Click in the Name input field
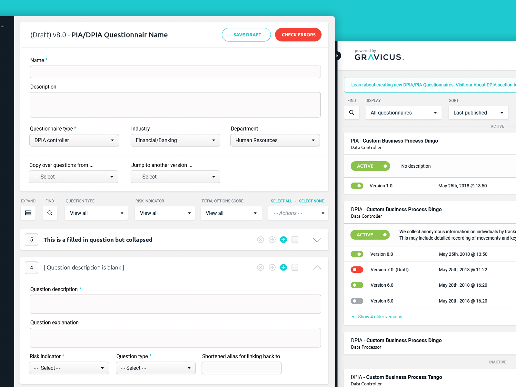 175,72
